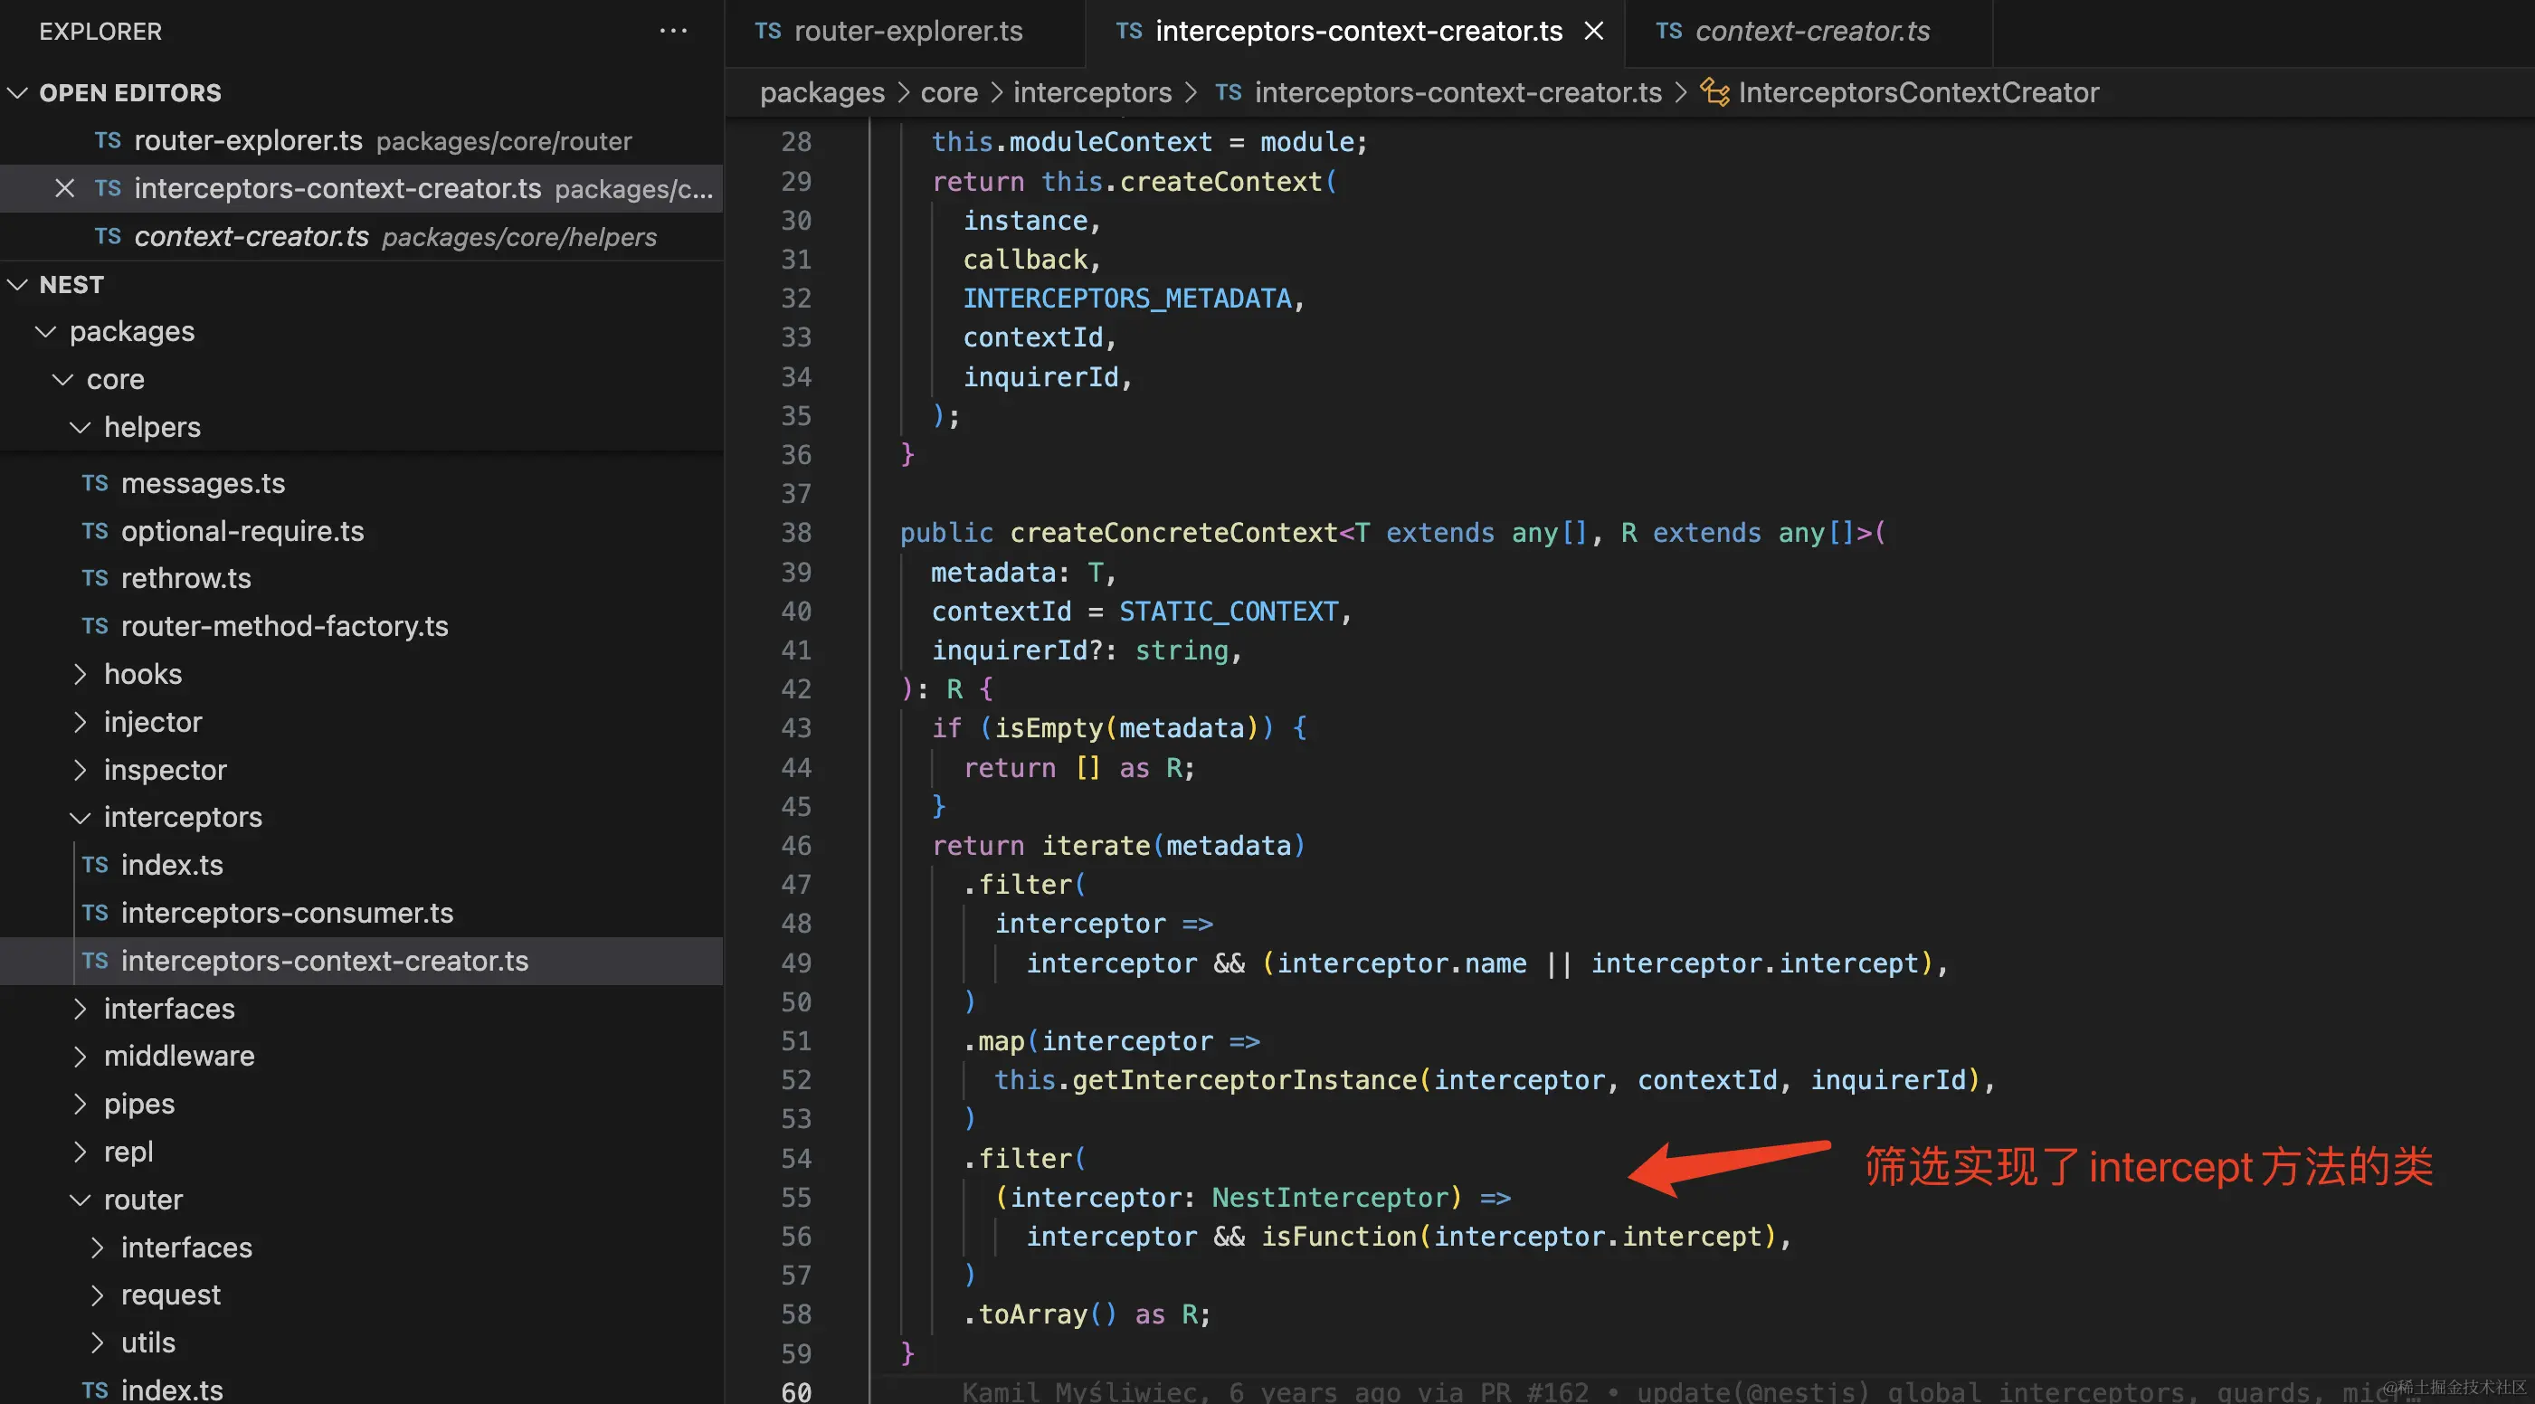The width and height of the screenshot is (2535, 1404).
Task: Open router-explorer.ts from Open Editors
Action: [x=362, y=141]
